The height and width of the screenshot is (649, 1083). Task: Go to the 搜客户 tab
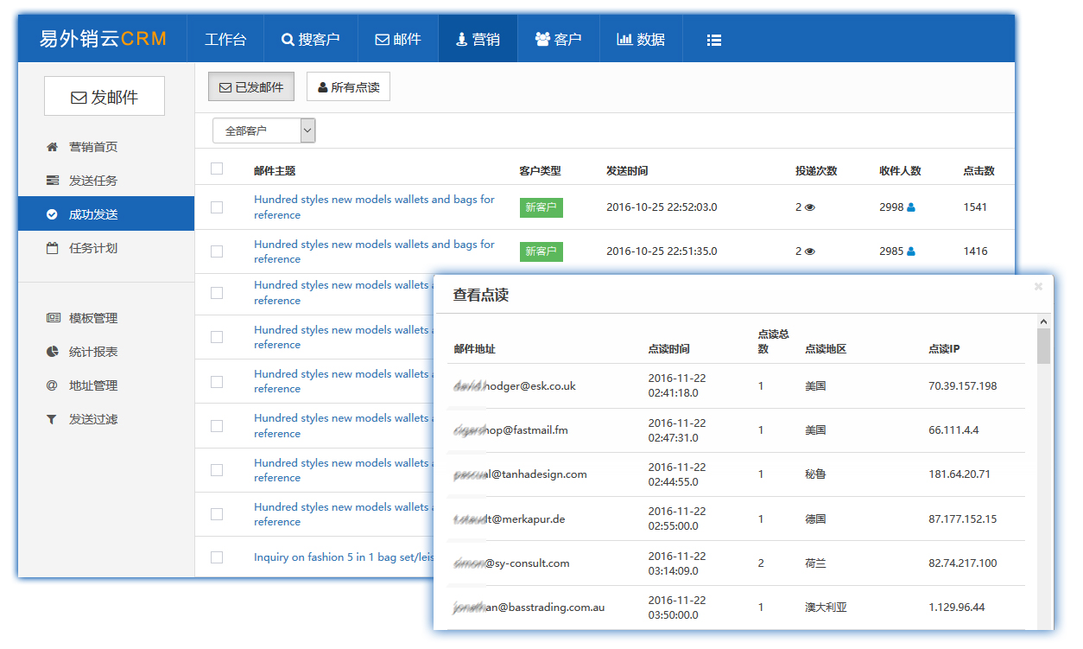pos(310,40)
